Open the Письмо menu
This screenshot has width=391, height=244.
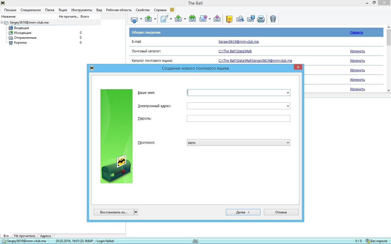tap(10, 10)
